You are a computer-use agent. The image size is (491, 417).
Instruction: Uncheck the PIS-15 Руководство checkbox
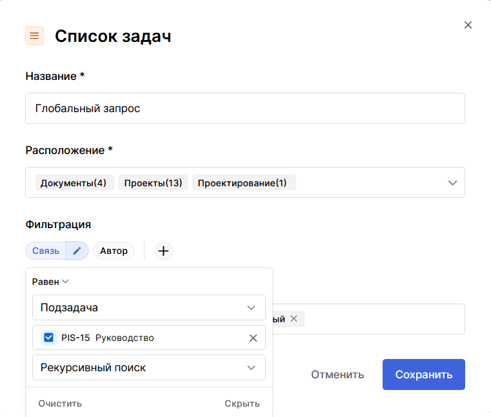click(x=48, y=338)
